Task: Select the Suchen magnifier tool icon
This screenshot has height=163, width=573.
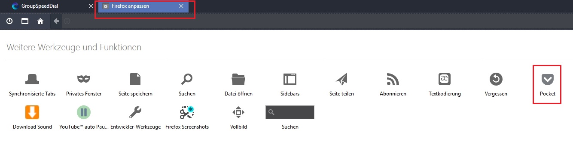Action: point(187,79)
